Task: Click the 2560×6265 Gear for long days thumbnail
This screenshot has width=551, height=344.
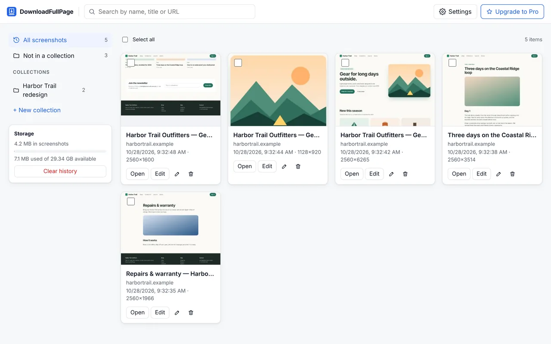Action: tap(385, 90)
